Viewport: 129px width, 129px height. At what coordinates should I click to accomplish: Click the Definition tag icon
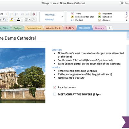click(99, 17)
